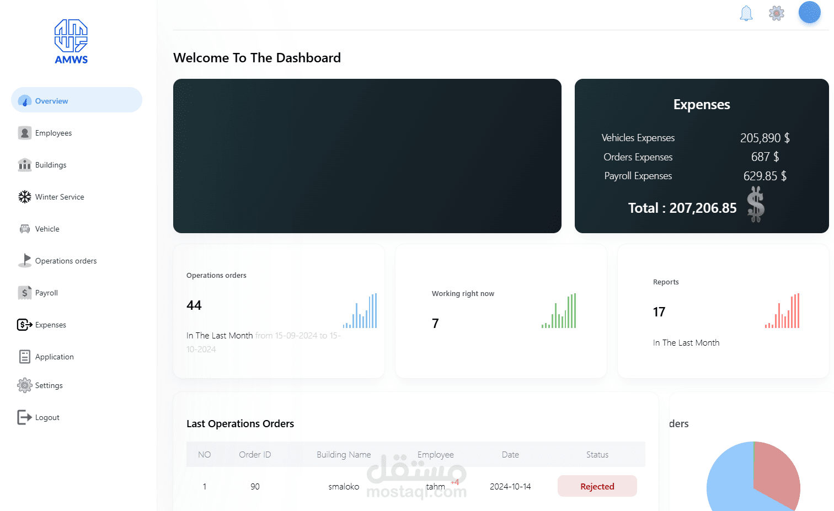
Task: Click the Vehicles Expenses amount 205,890 $
Action: (x=765, y=138)
